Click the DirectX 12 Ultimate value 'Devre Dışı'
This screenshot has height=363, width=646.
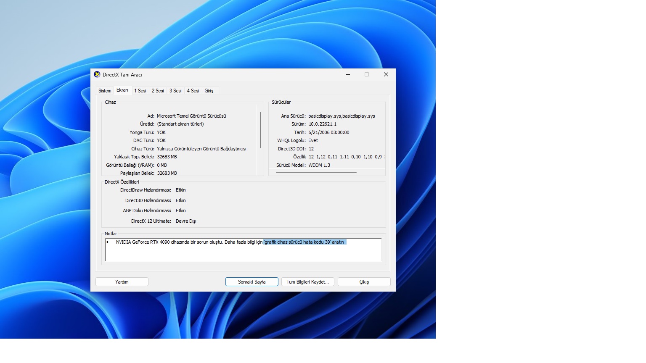click(186, 221)
